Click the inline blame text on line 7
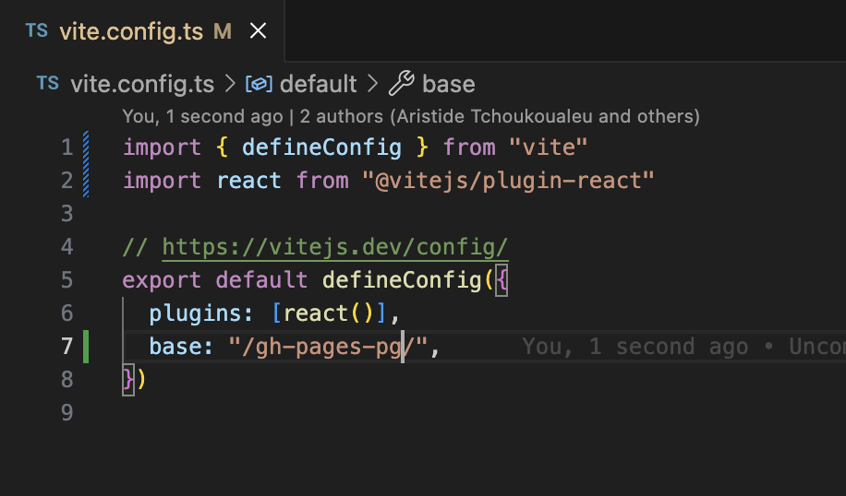The width and height of the screenshot is (846, 496). (683, 347)
